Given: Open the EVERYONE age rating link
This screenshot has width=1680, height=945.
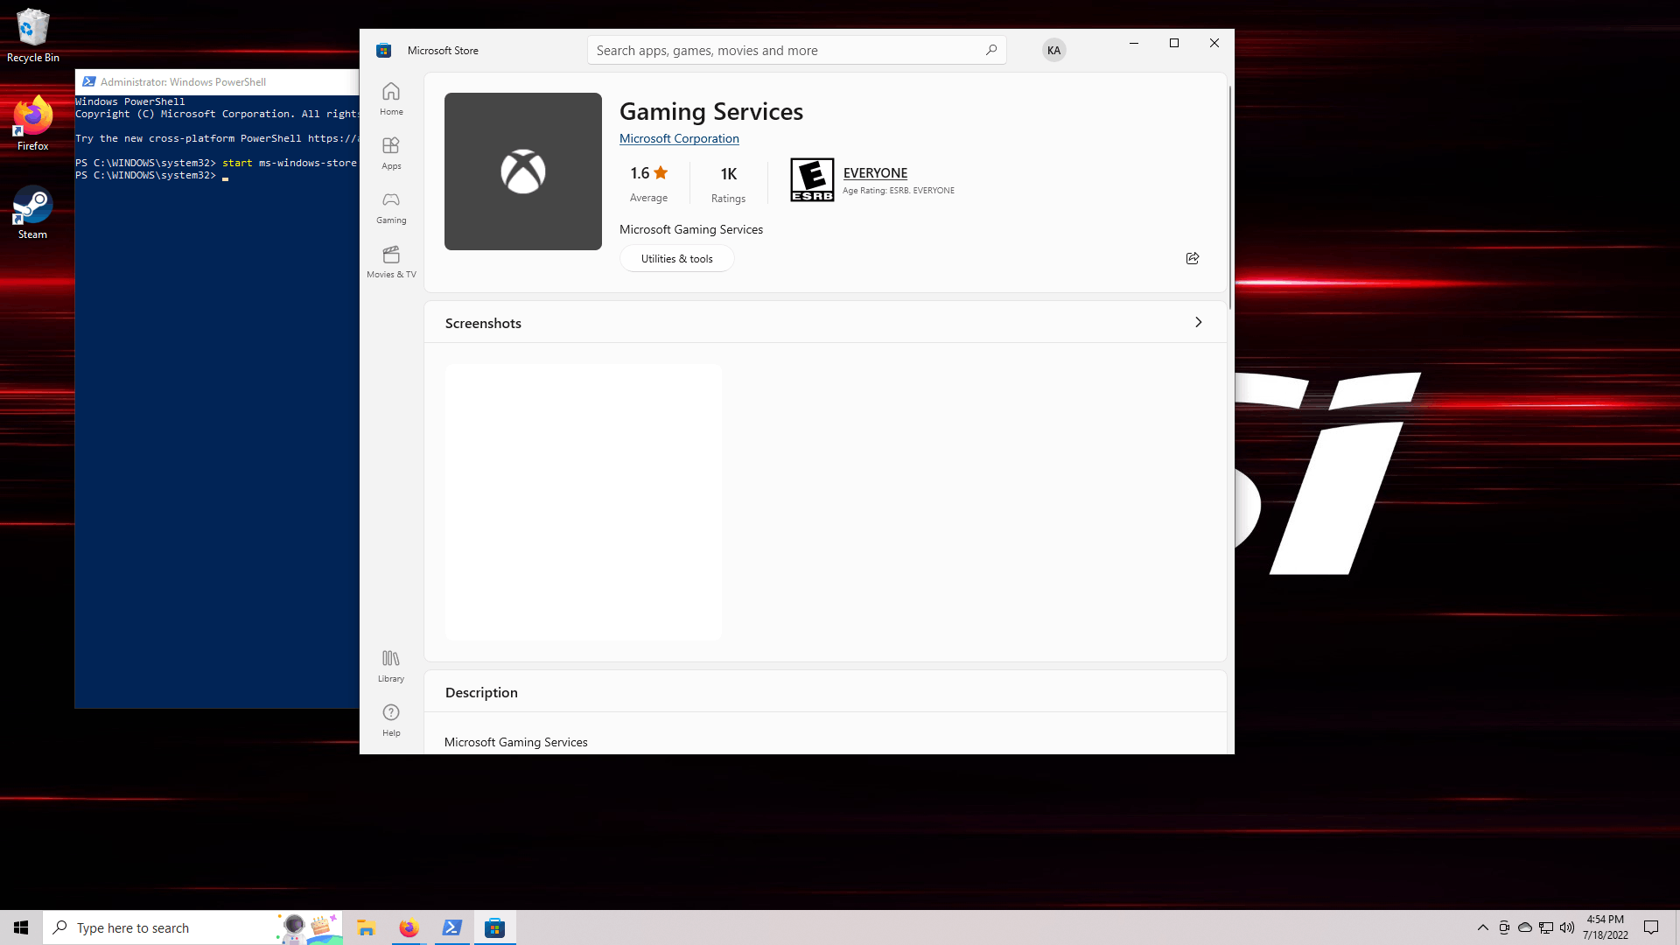Looking at the screenshot, I should coord(875,172).
